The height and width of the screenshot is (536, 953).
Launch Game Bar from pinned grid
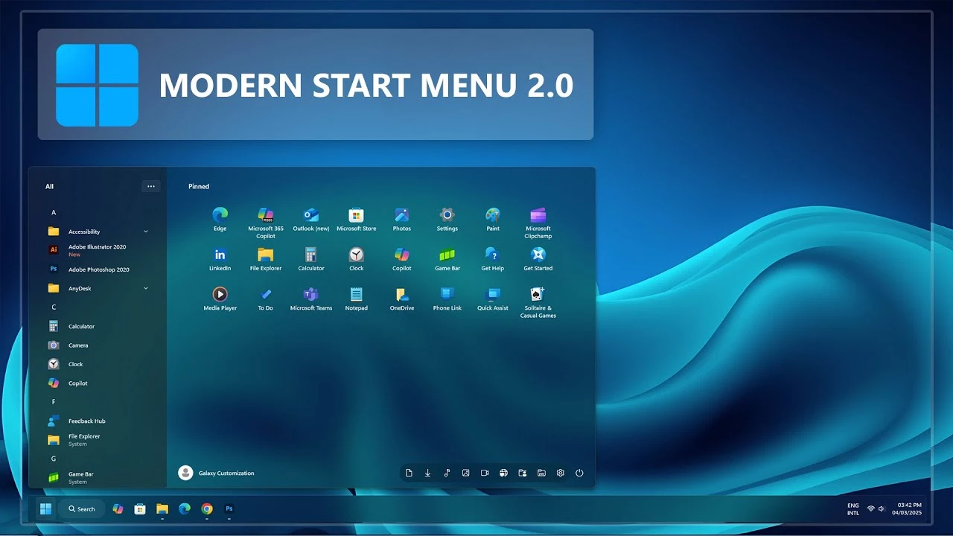(x=447, y=259)
